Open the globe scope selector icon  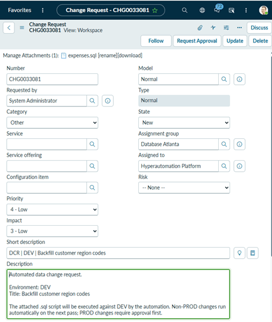pos(202,10)
